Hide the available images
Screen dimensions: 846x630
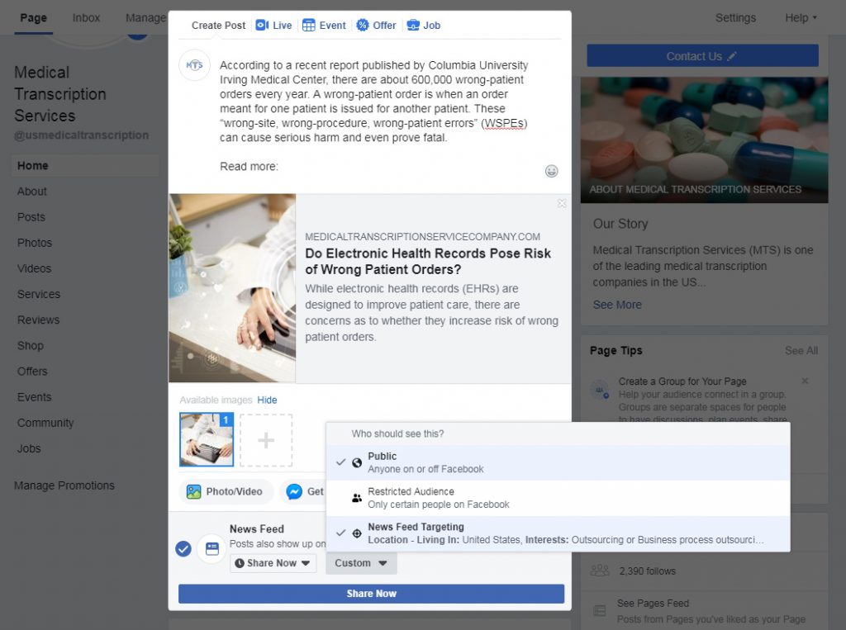pos(267,400)
